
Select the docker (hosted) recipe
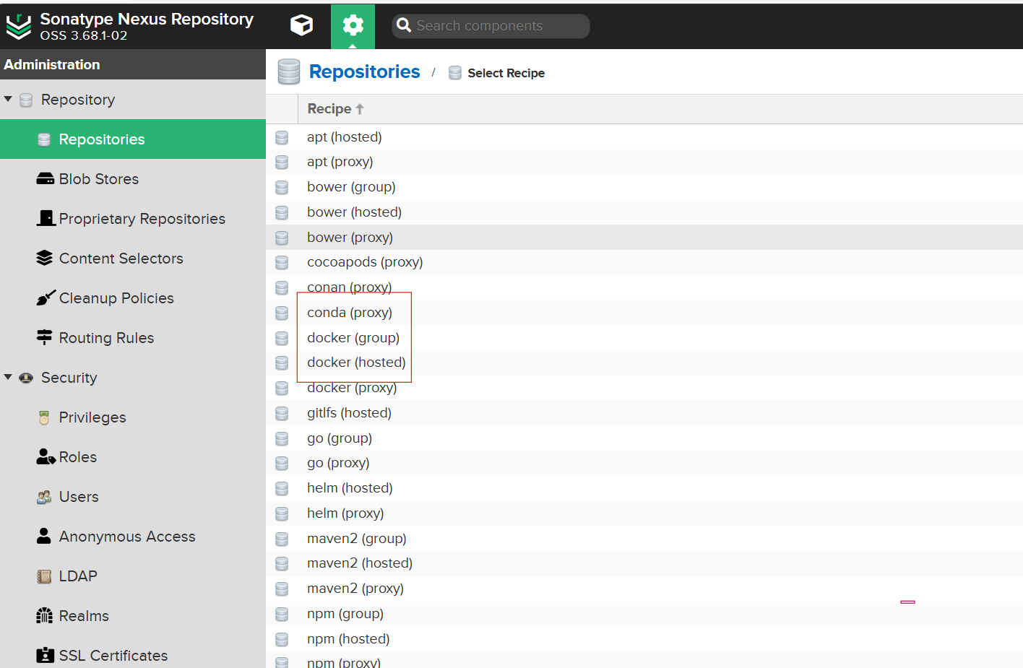pos(644,363)
